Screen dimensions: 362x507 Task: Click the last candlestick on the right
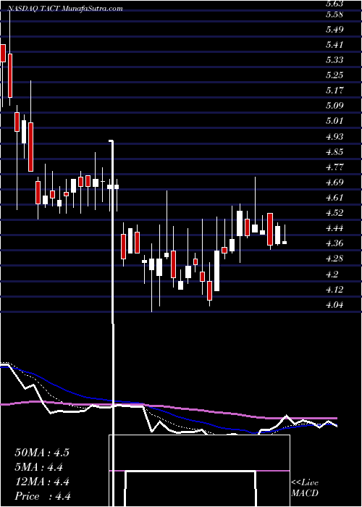click(285, 242)
